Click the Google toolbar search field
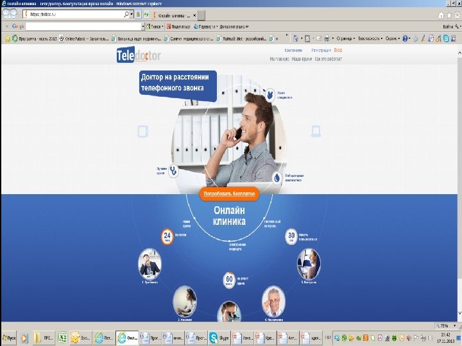 tap(83, 26)
